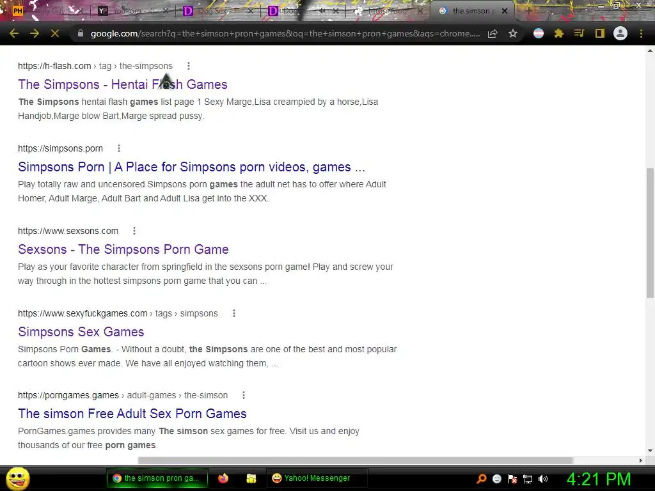Toggle the browser side panel
The image size is (655, 491).
click(600, 33)
